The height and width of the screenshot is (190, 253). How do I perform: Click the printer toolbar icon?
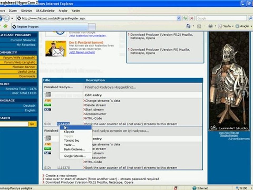210,26
